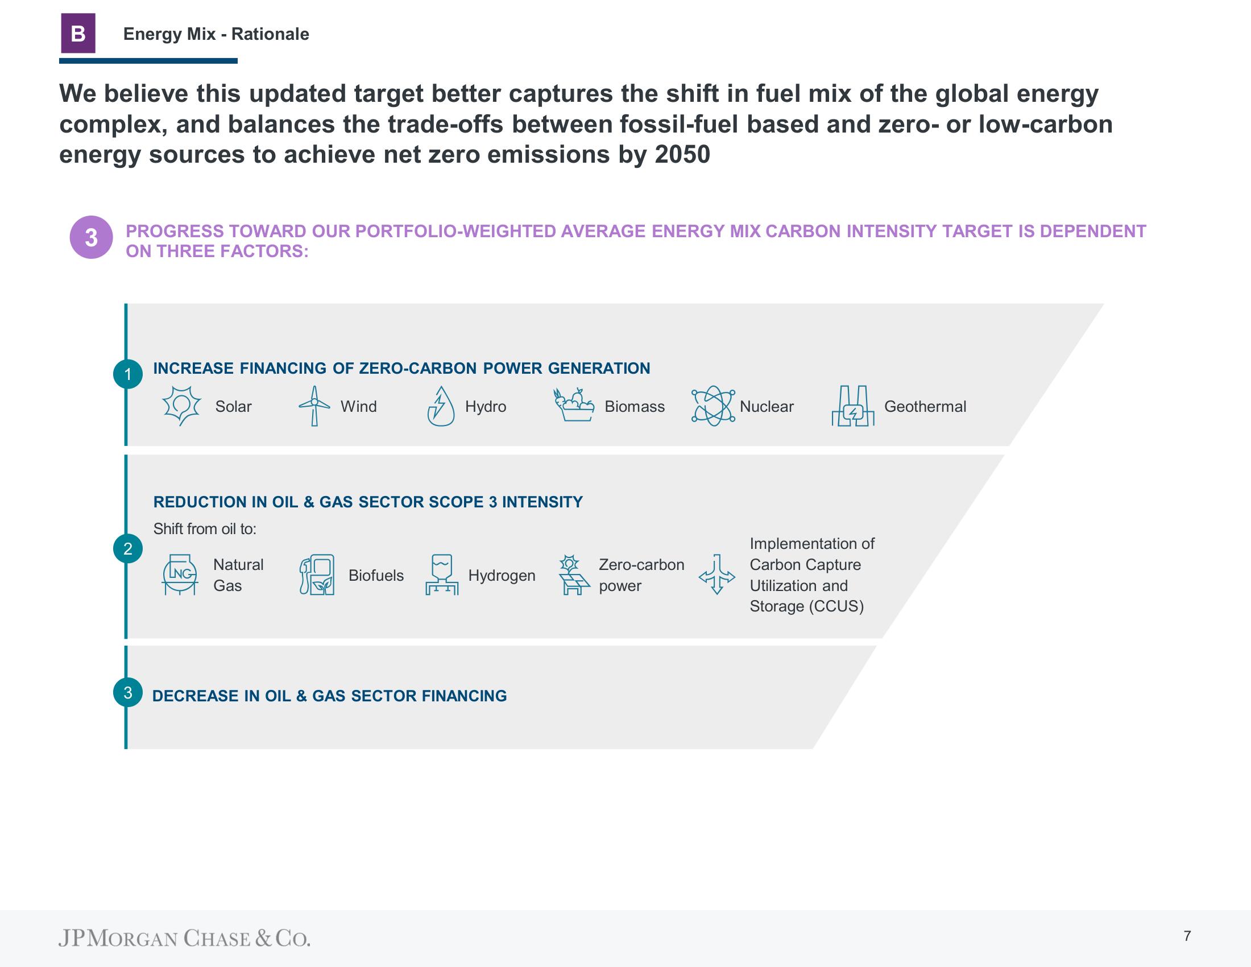Screen dimensions: 1251x967
Task: Click the 'Hydro' label
Action: tap(486, 406)
